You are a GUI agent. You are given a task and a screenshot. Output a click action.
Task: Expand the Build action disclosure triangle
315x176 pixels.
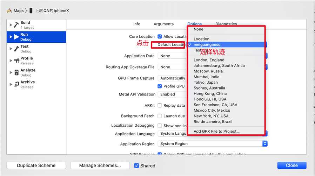click(x=11, y=25)
